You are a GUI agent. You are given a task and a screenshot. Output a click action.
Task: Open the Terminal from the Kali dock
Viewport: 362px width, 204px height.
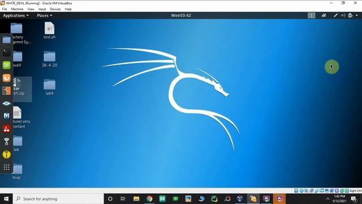6,52
